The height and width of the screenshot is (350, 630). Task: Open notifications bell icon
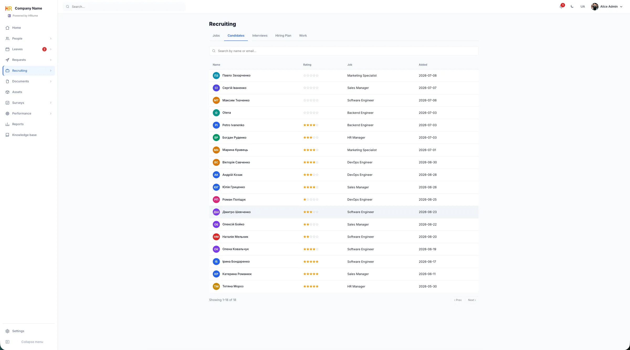click(x=561, y=7)
